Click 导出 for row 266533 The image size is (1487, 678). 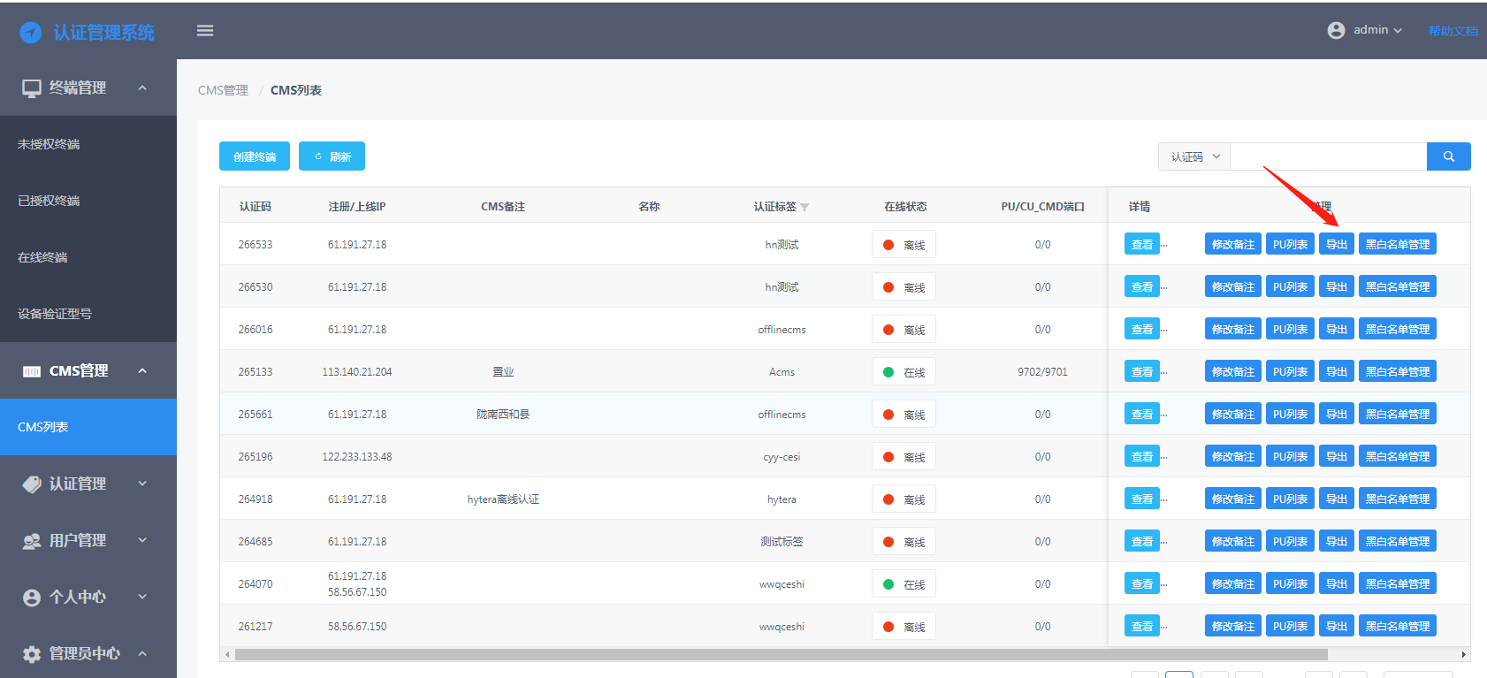click(1336, 245)
